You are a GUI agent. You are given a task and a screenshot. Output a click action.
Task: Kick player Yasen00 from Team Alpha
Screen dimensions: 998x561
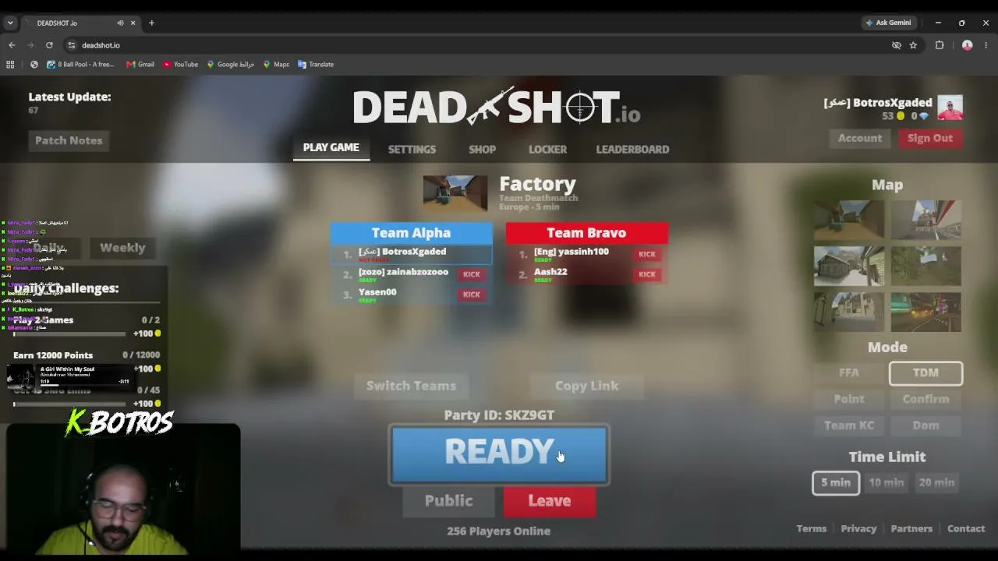click(x=471, y=295)
